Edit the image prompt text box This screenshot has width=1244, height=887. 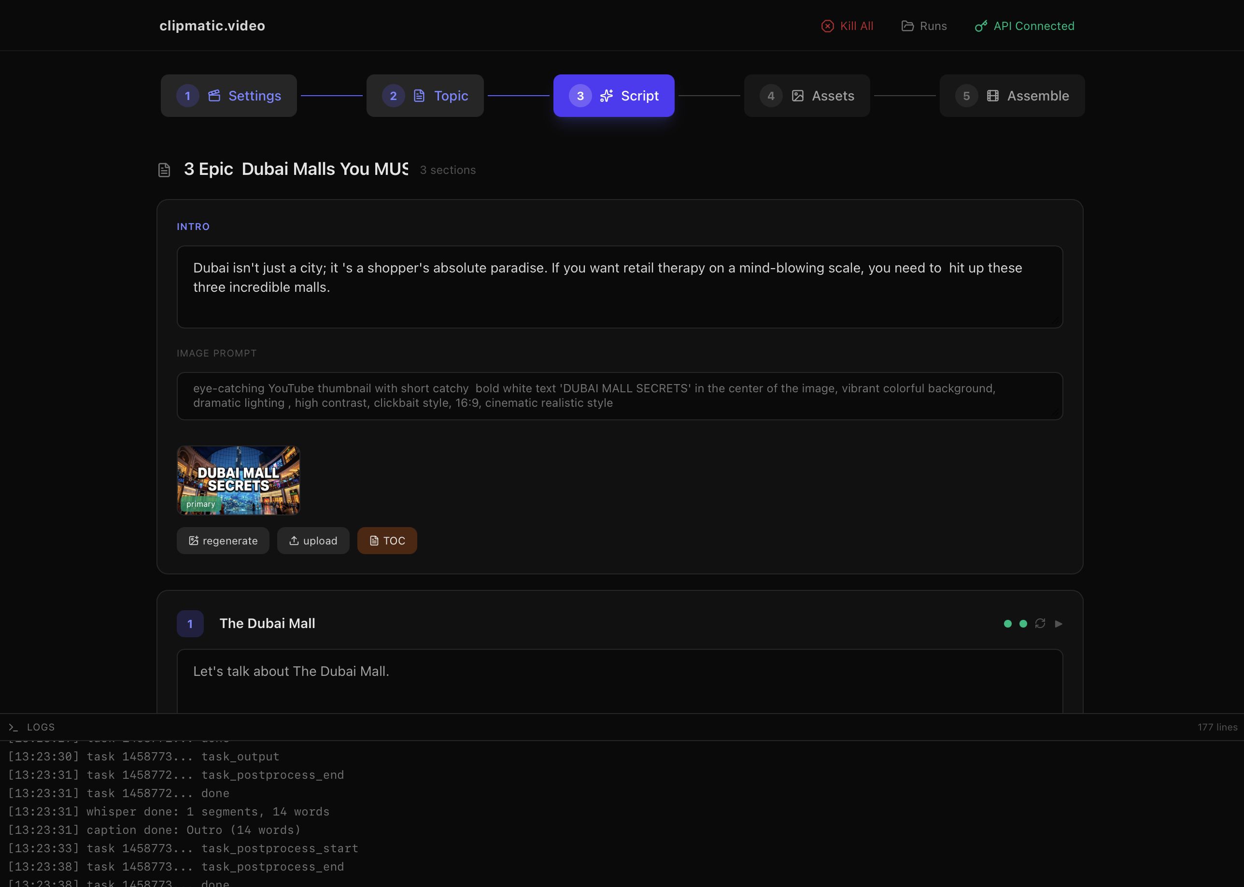click(619, 396)
